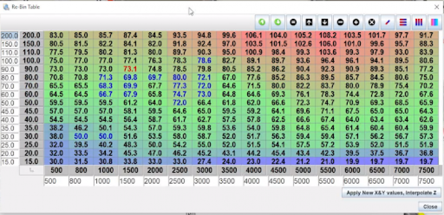
Task: Edit the Y-axis input box showing 35.0
Action: (10, 128)
